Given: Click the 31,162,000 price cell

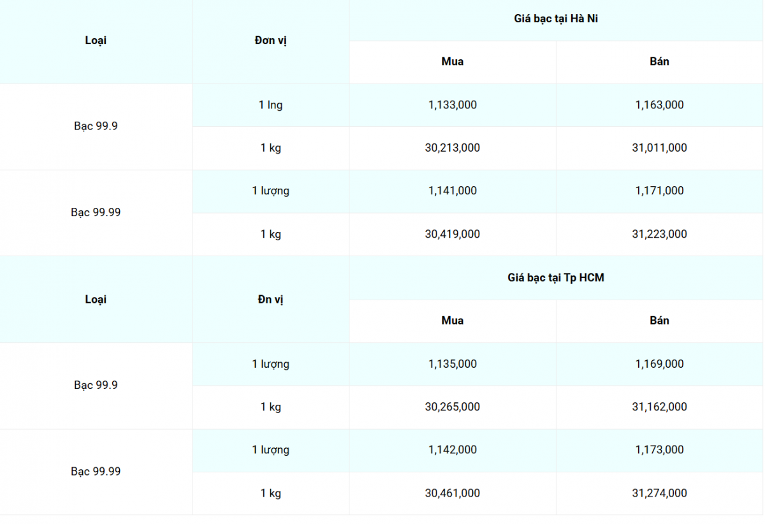Looking at the screenshot, I should click(x=659, y=407).
